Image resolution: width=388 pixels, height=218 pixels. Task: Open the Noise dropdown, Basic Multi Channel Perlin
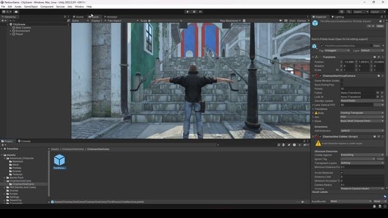[x=362, y=121]
